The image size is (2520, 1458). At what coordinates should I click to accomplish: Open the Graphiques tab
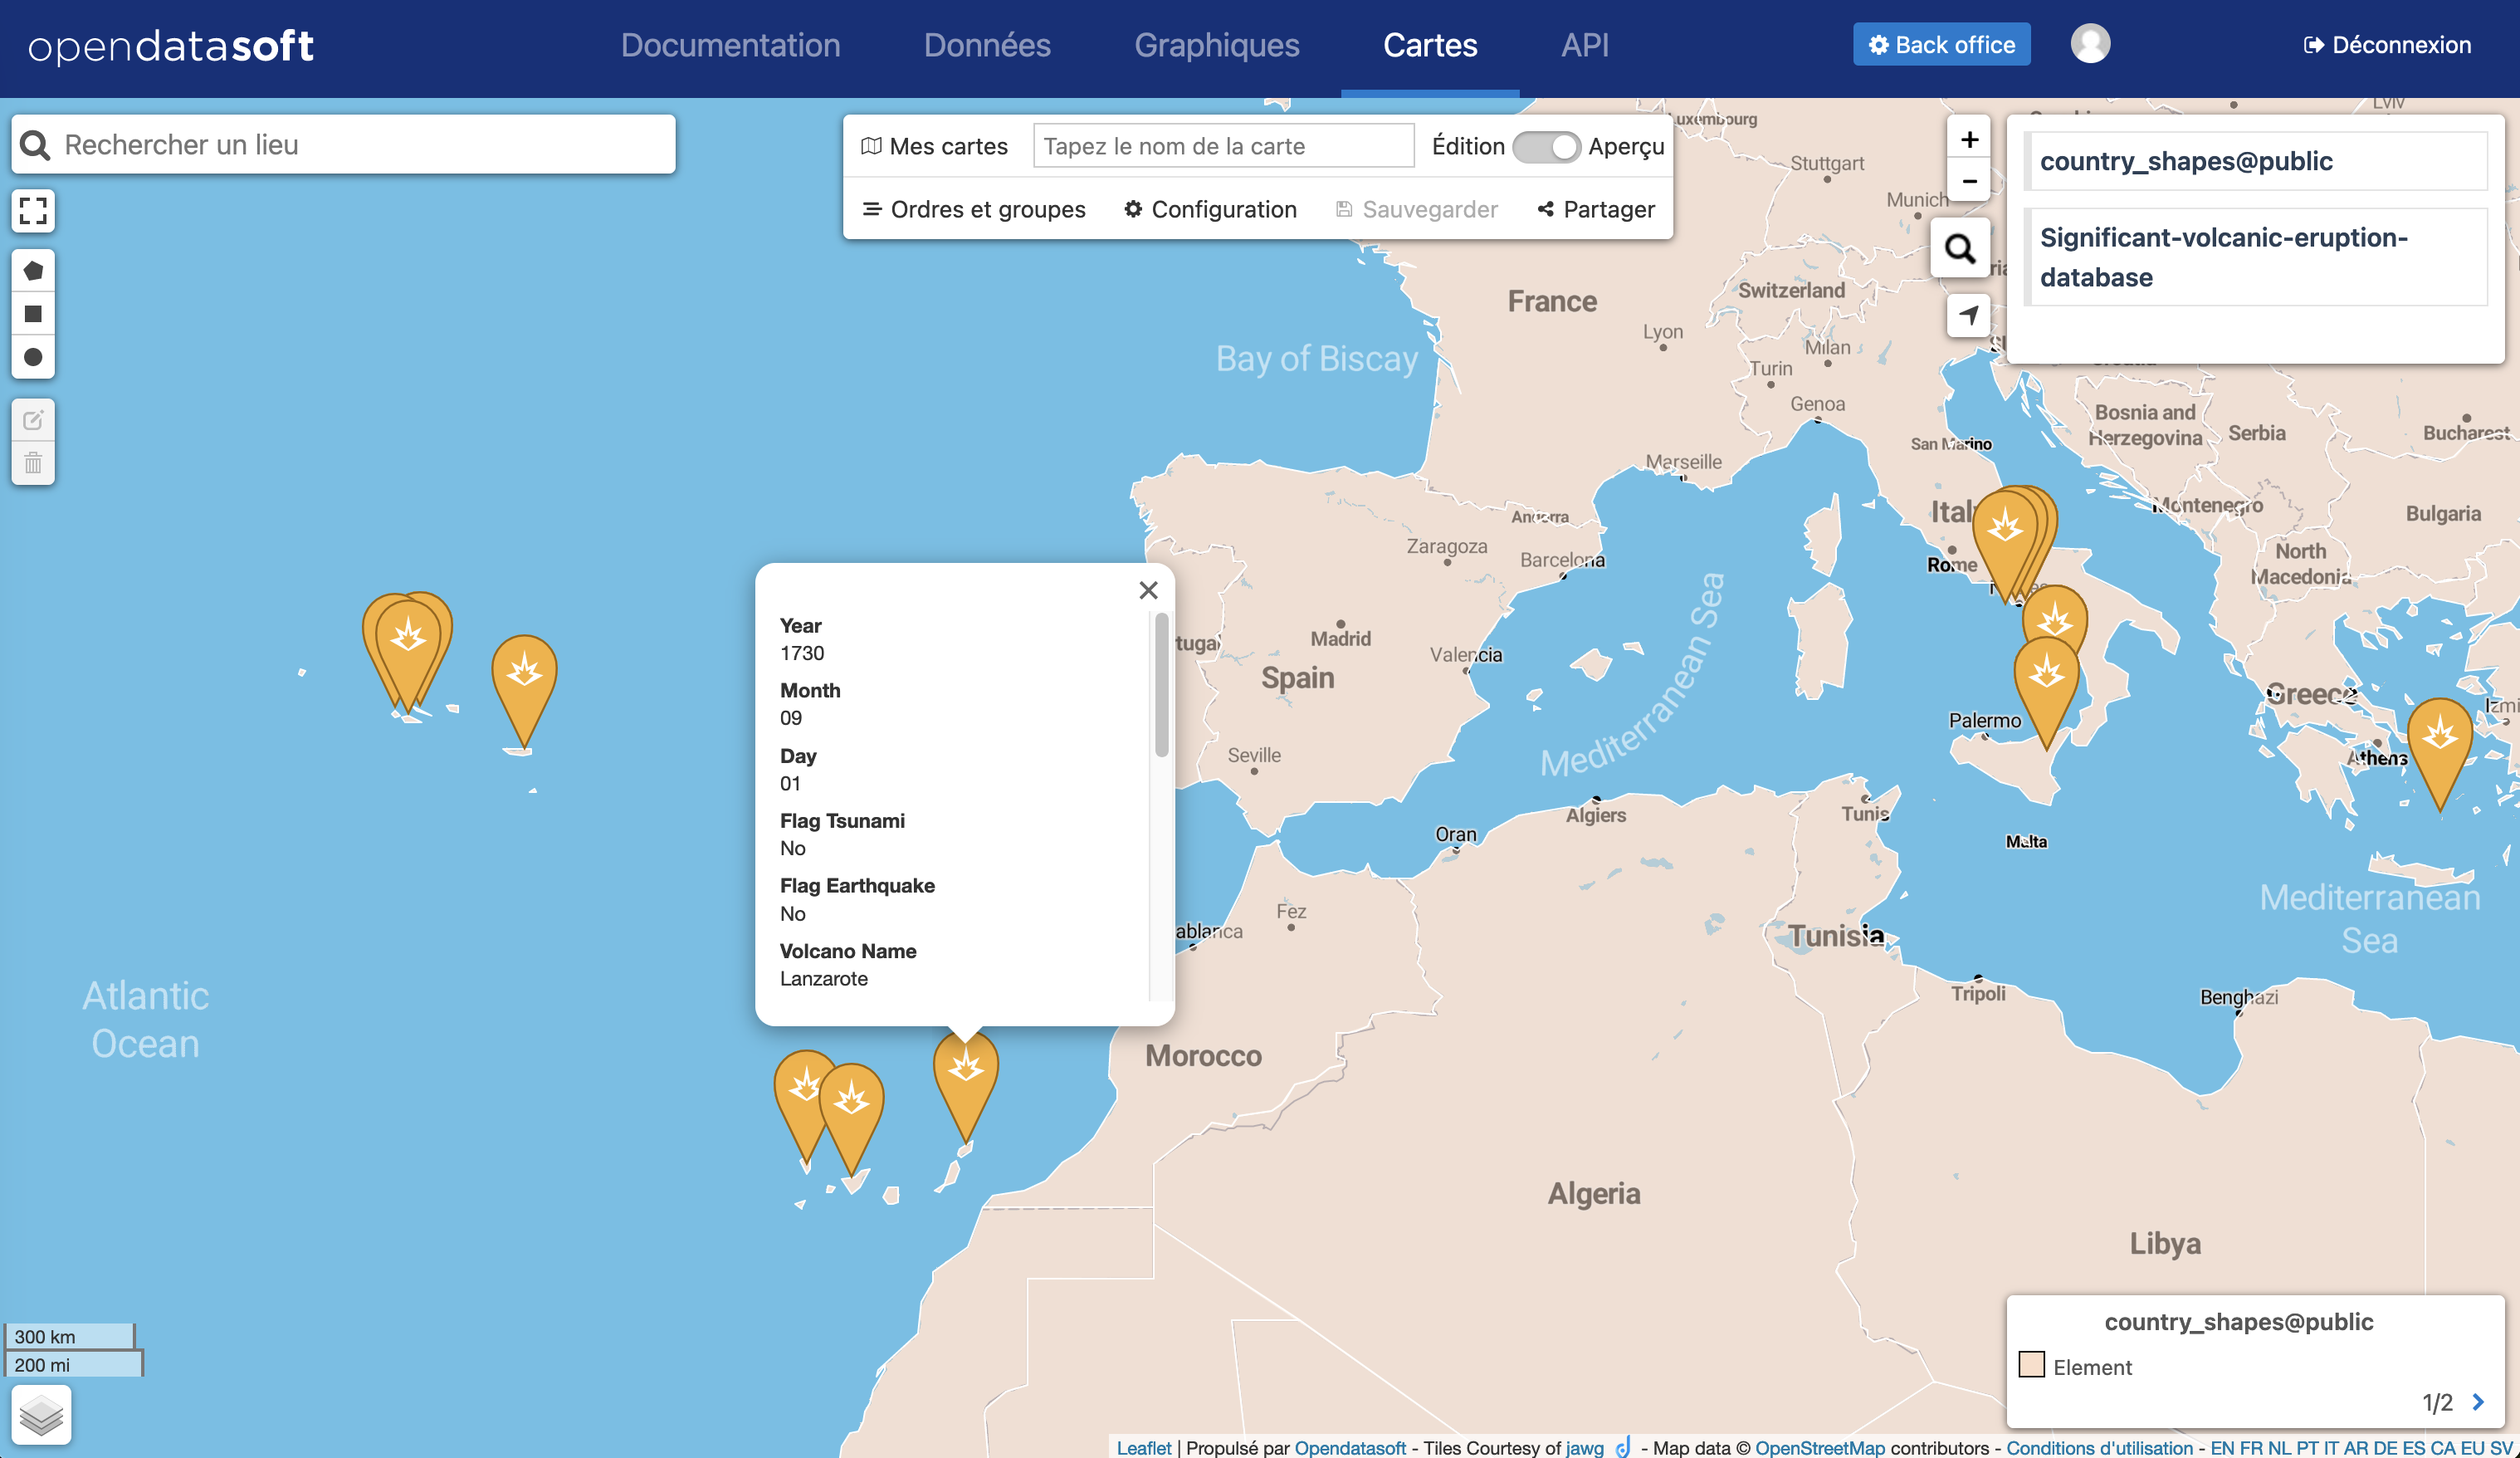1216,45
